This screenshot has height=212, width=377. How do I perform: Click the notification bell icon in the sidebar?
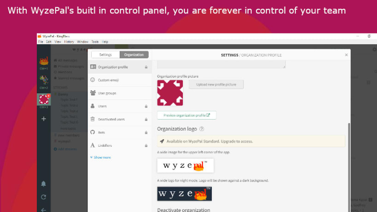click(44, 183)
